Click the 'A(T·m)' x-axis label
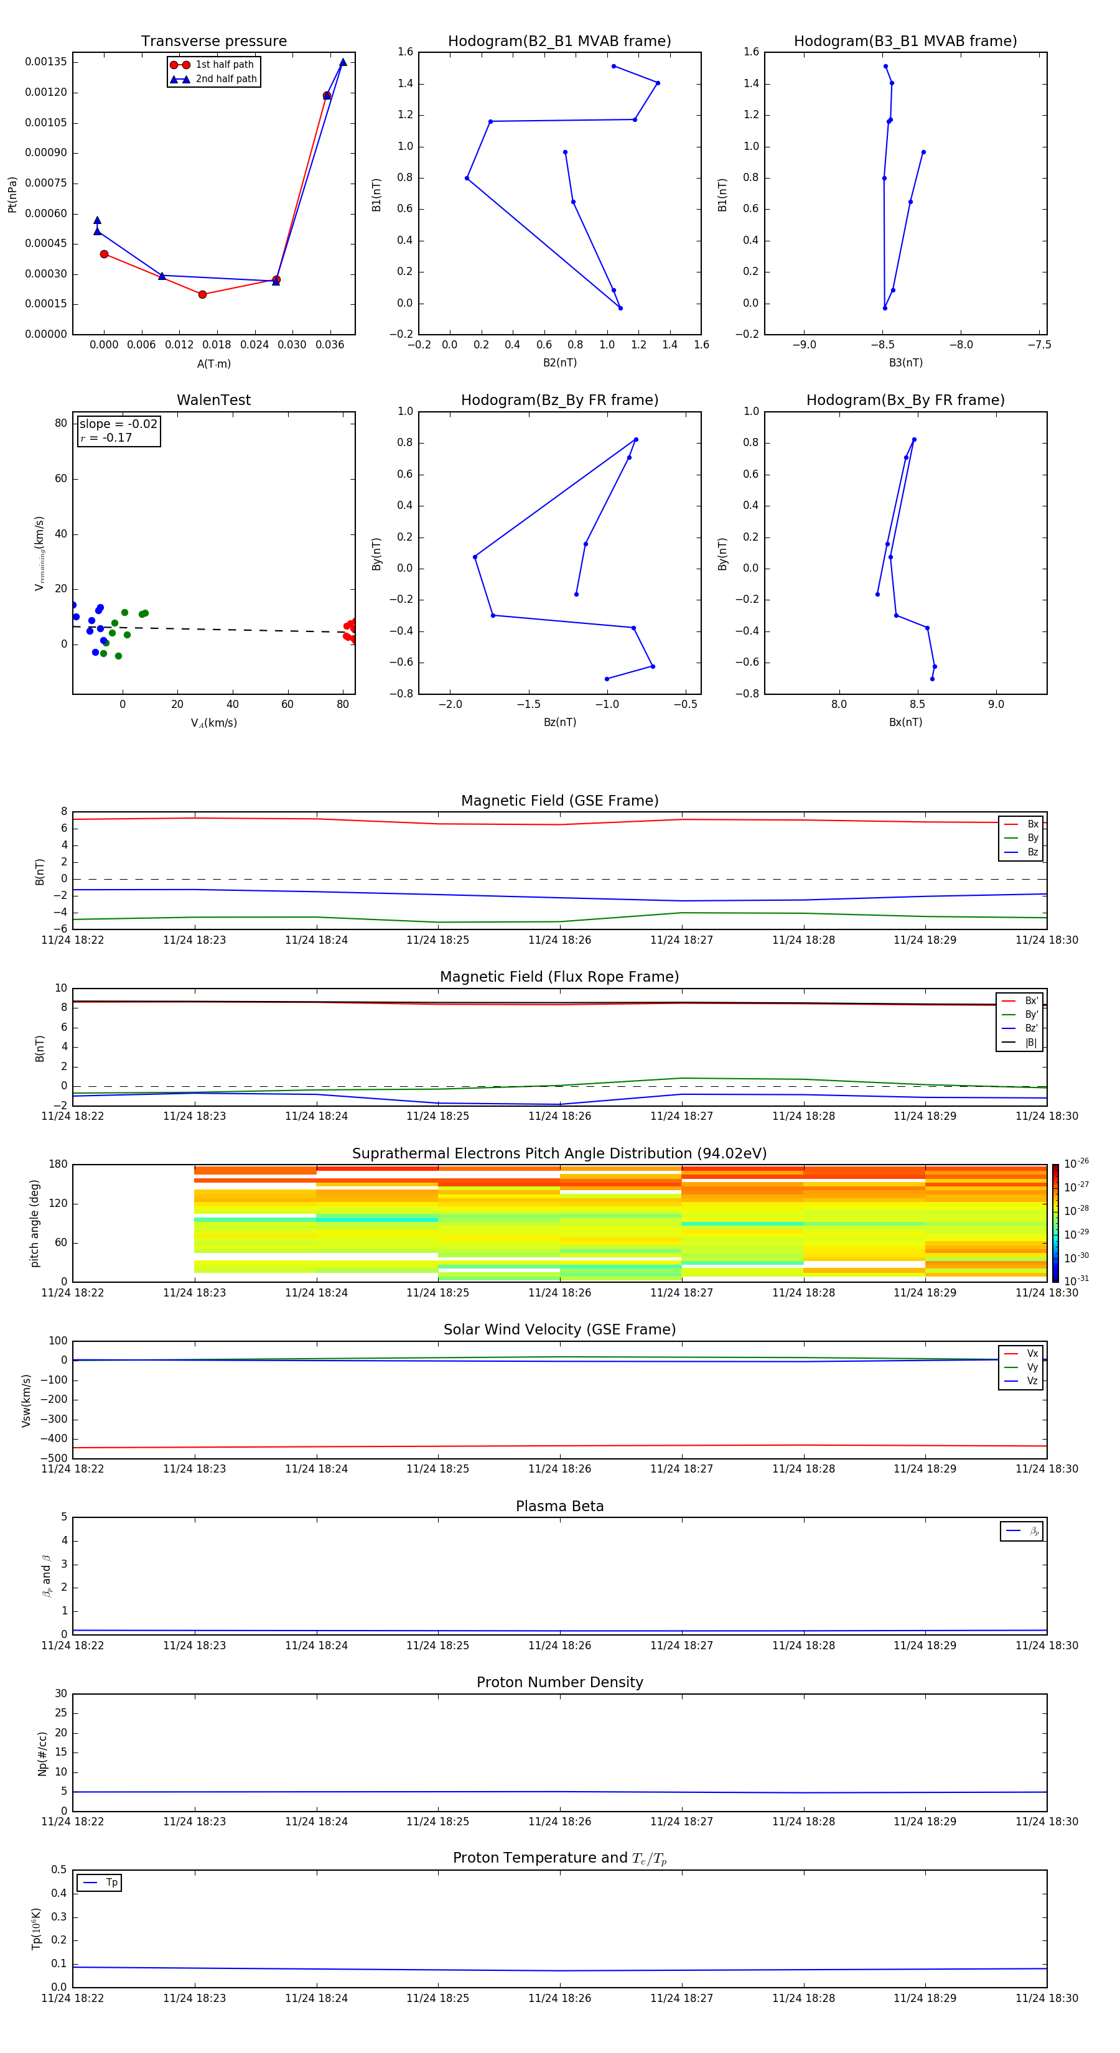This screenshot has width=1120, height=2053. pos(213,363)
